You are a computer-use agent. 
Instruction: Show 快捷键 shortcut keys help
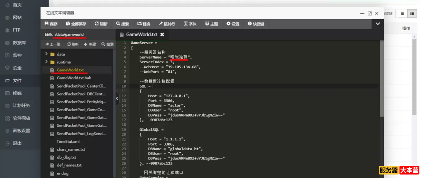point(256,24)
